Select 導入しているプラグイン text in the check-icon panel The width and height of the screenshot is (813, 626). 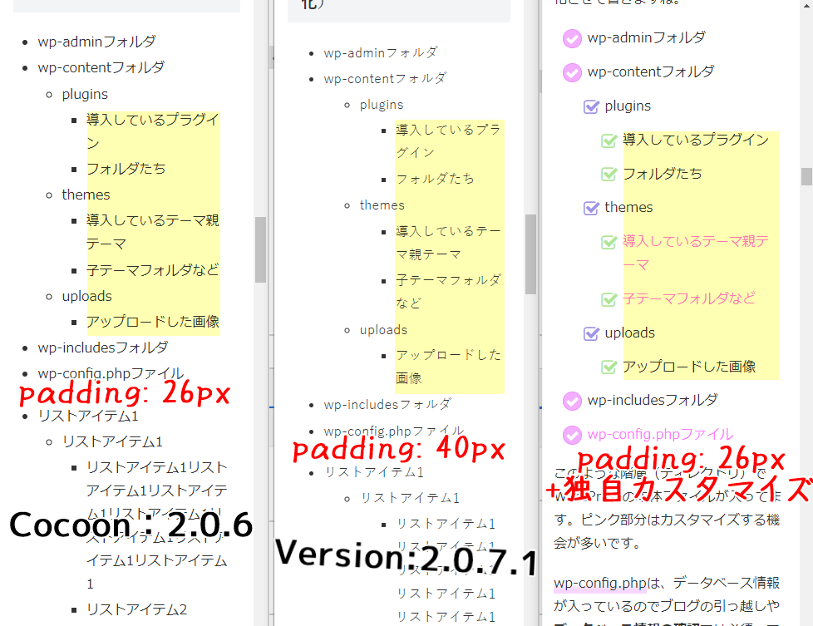[x=696, y=140]
